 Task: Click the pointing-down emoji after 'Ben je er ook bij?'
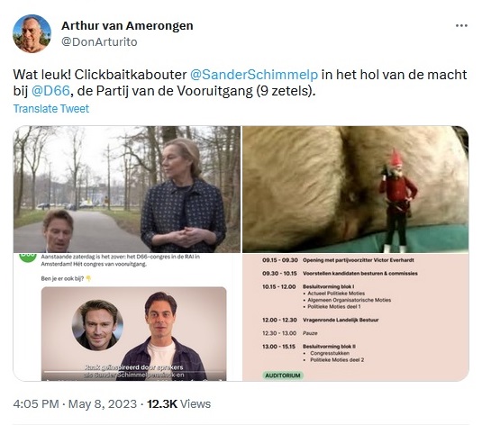pos(88,279)
